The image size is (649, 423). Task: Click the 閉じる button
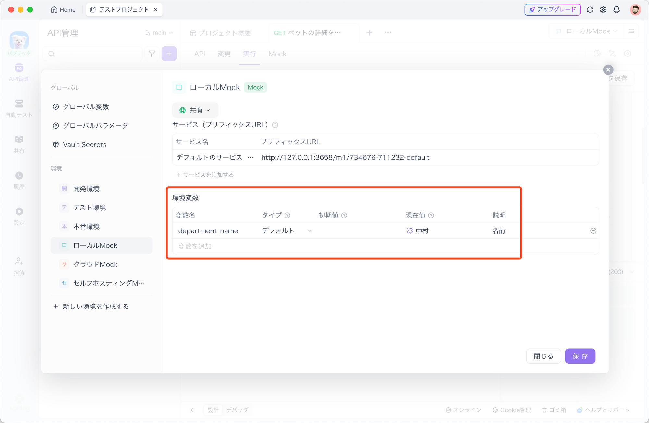point(544,356)
